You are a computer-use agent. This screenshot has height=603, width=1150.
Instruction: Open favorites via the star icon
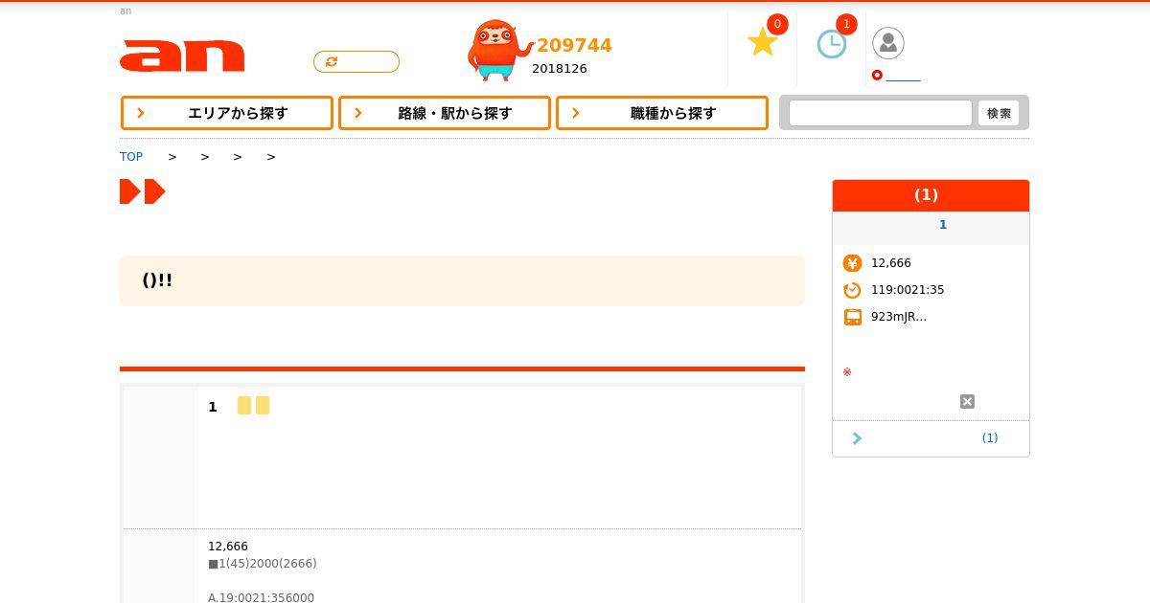[x=763, y=42]
